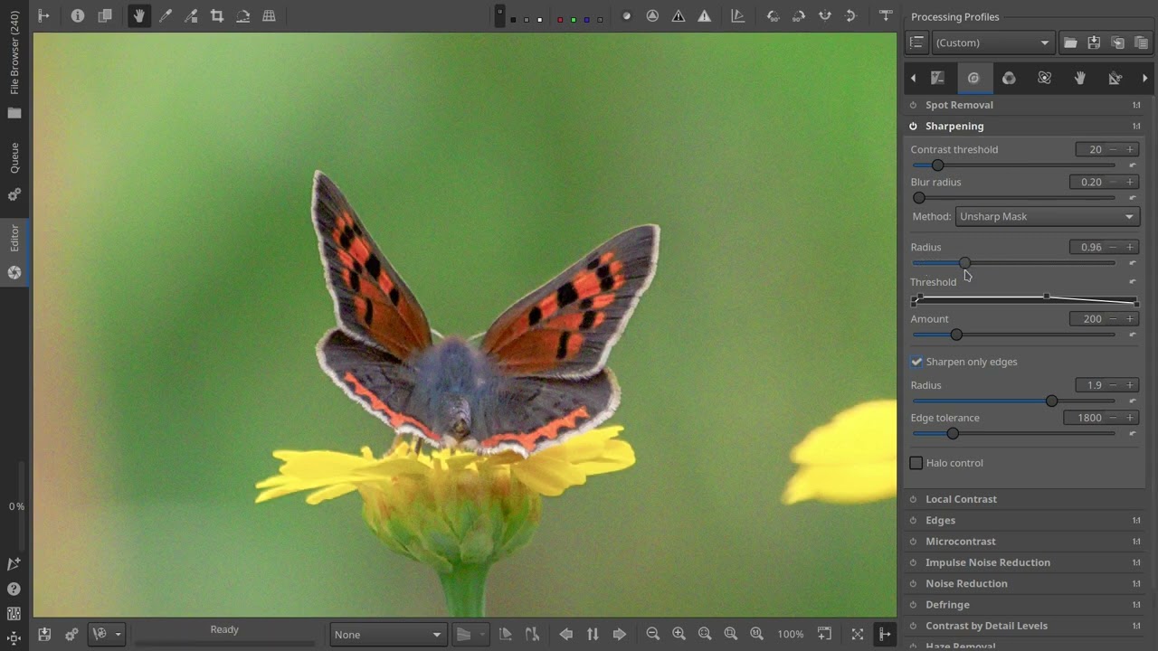Rotate image left 90 degrees

773,15
